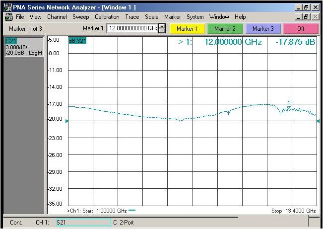Select the yellow Marker 1 button

click(x=187, y=29)
